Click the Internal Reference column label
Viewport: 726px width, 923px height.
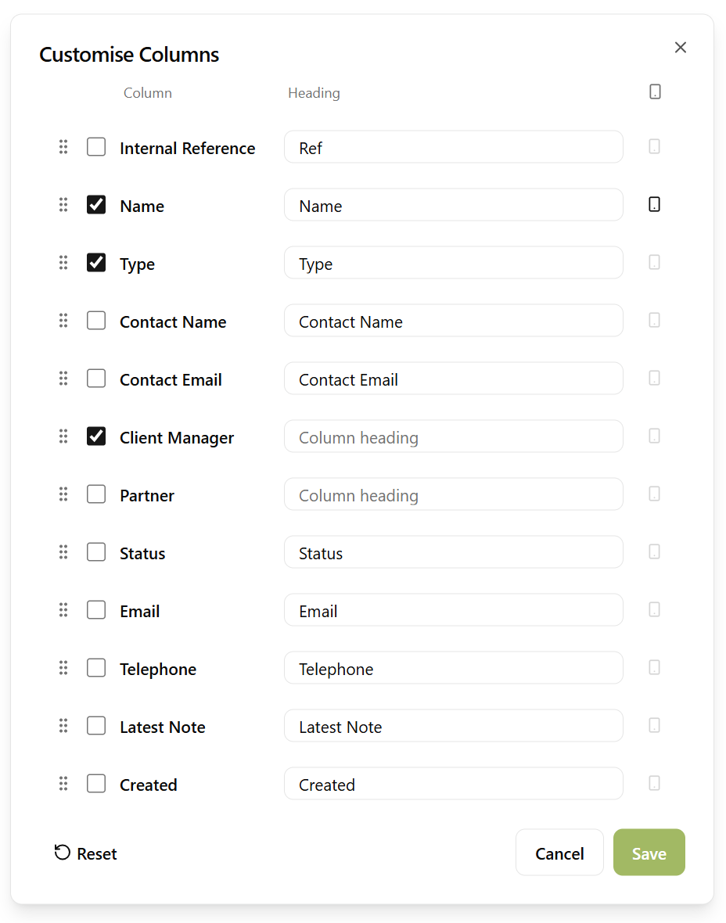pyautogui.click(x=187, y=149)
